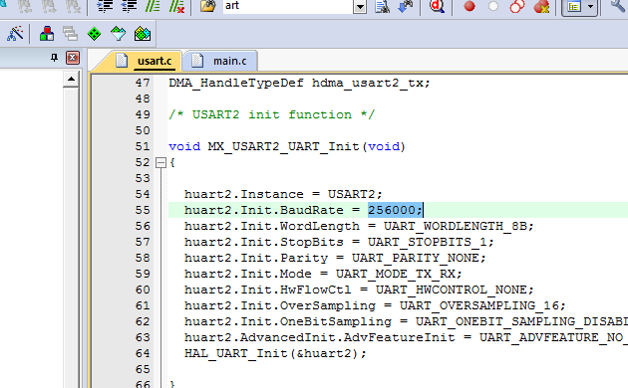This screenshot has height=388, width=628.
Task: Switch to the main.c tab
Action: point(229,61)
